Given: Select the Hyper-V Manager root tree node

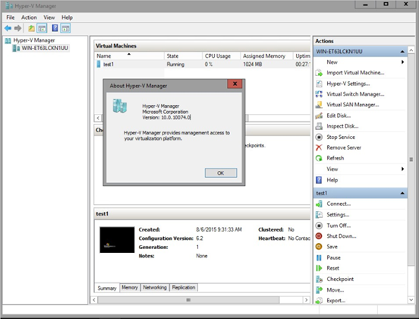Looking at the screenshot, I should pyautogui.click(x=34, y=40).
